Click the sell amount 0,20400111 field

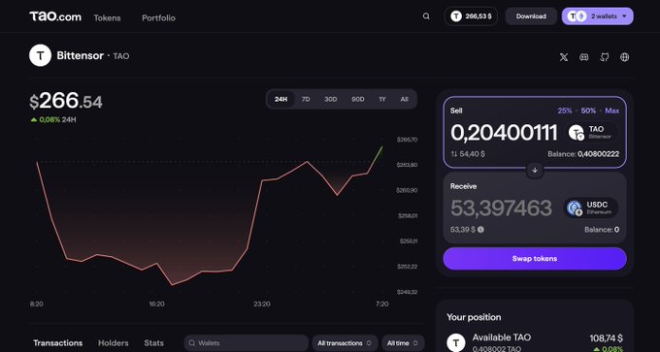click(504, 132)
